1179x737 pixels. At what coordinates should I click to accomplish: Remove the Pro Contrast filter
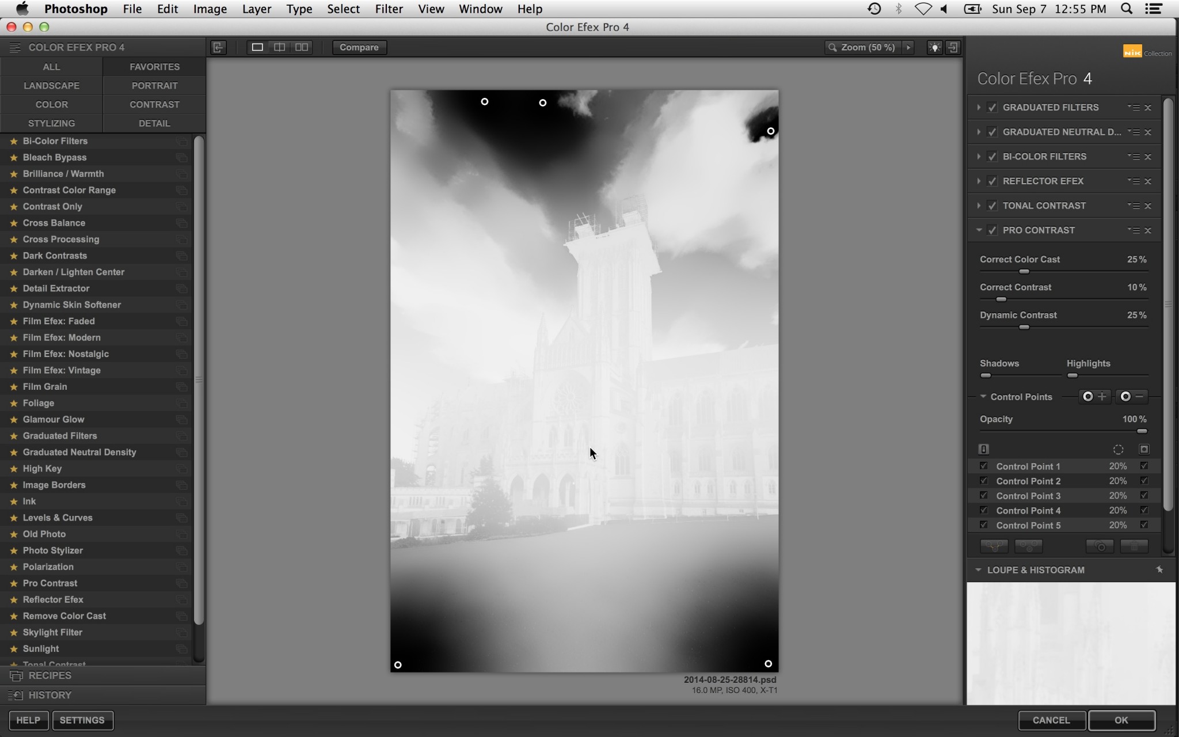click(x=1148, y=230)
